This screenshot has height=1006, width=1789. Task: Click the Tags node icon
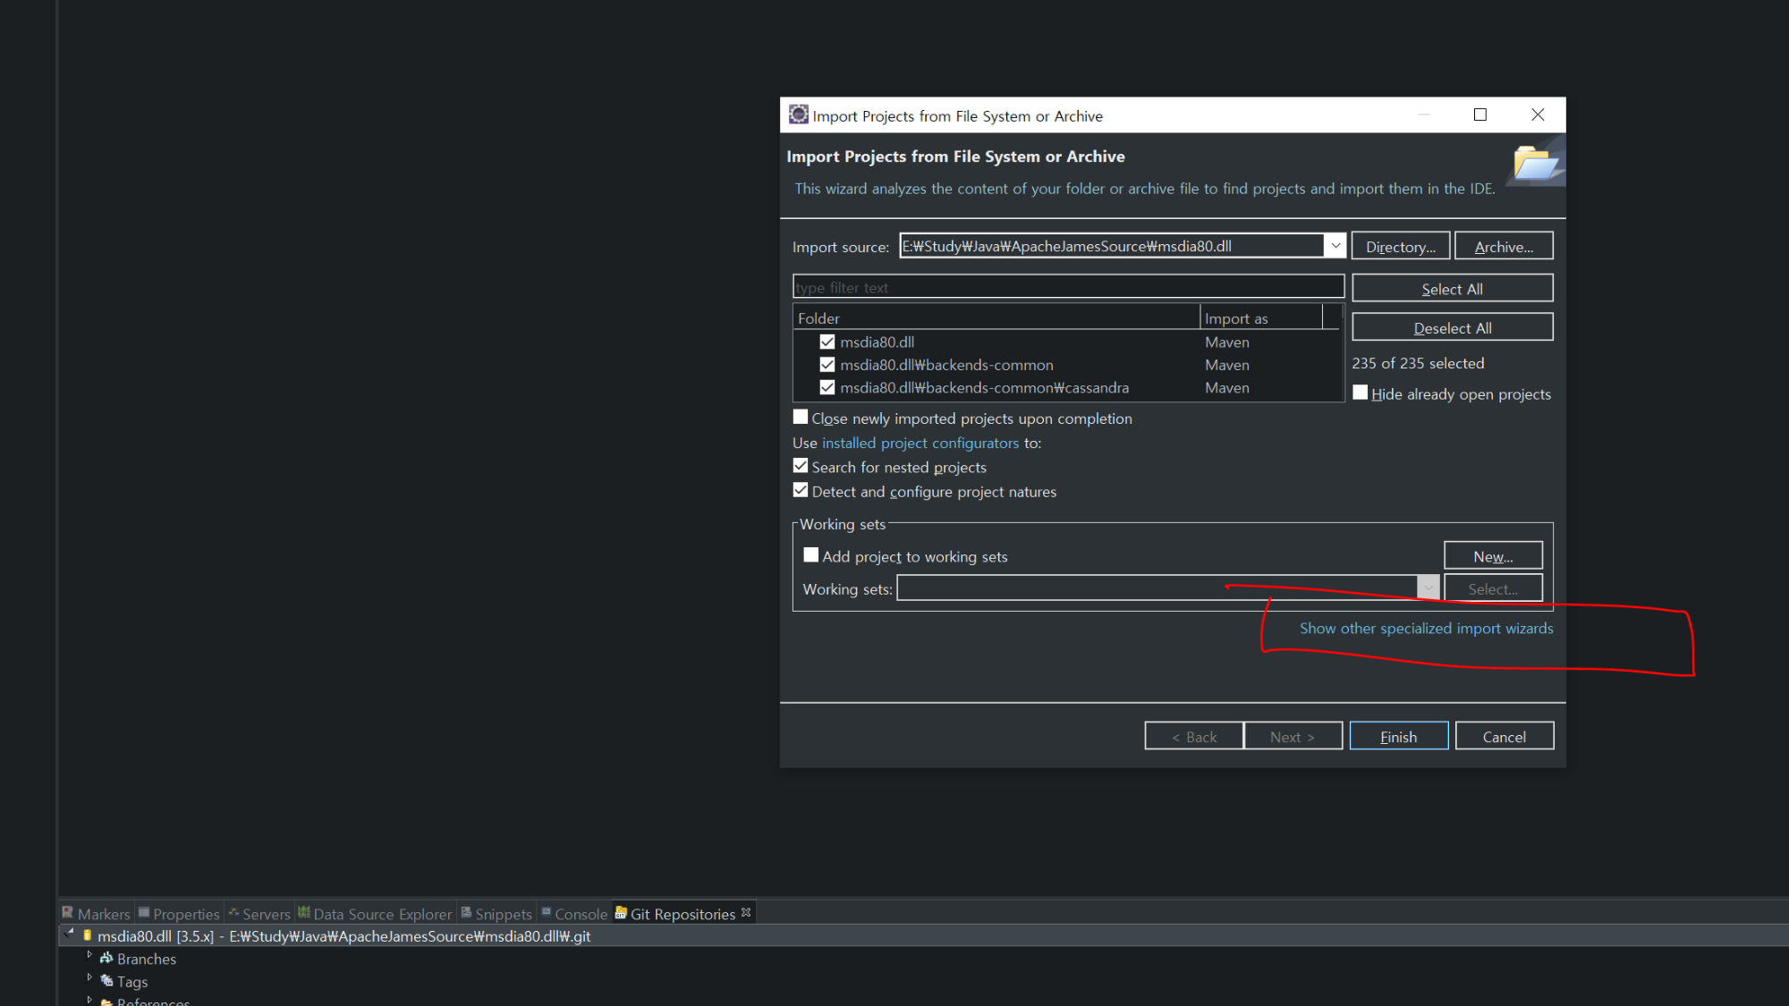106,981
